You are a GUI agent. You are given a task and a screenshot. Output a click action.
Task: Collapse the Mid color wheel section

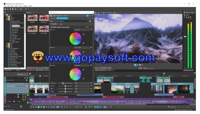[51, 48]
